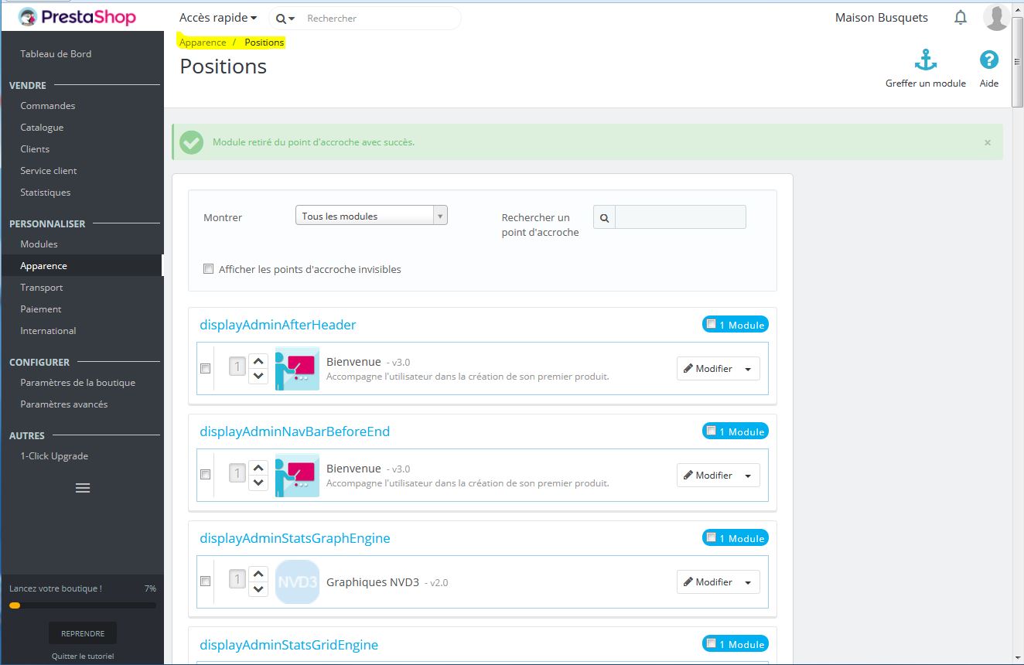Collapse sidebar with the hamburger menu icon

tap(82, 488)
